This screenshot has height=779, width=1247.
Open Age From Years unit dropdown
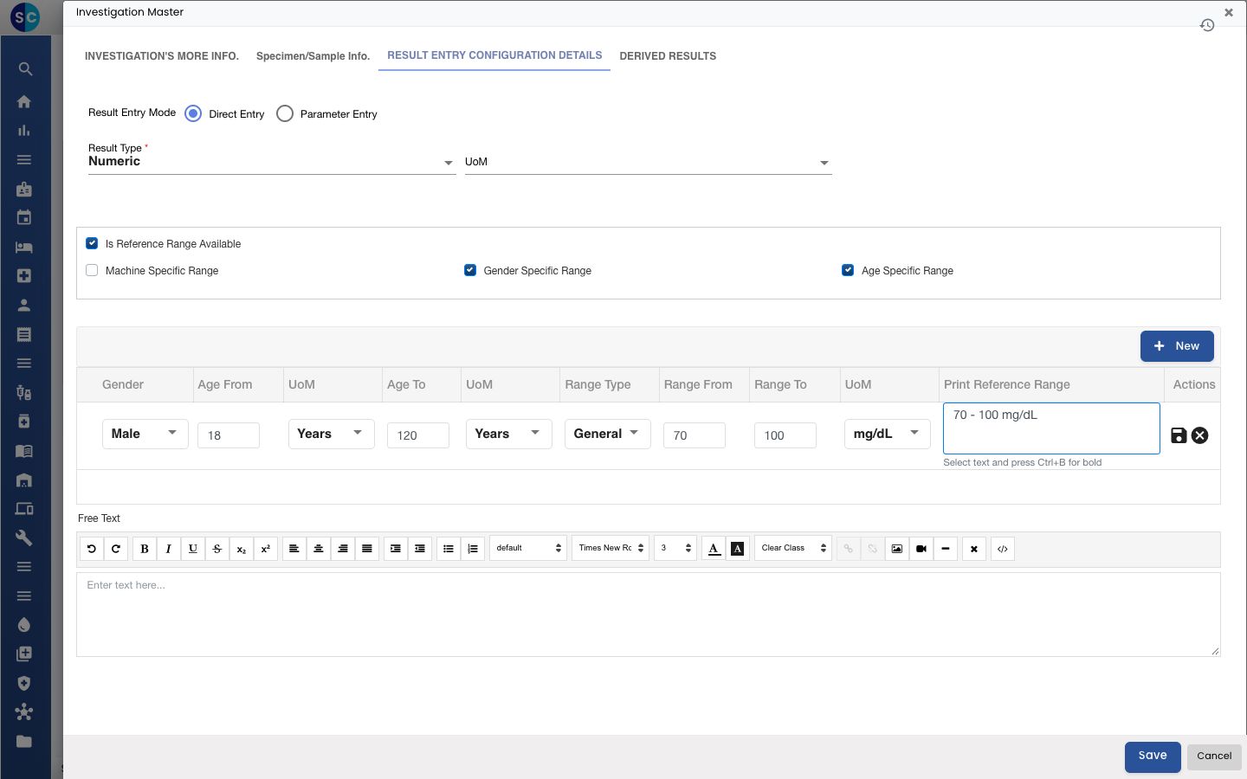pos(331,434)
